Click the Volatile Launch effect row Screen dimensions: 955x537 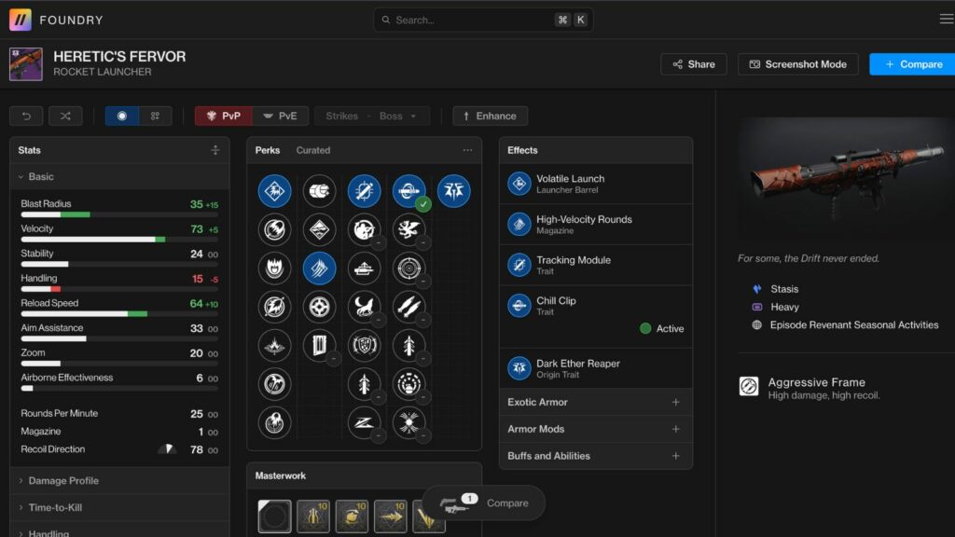click(596, 184)
